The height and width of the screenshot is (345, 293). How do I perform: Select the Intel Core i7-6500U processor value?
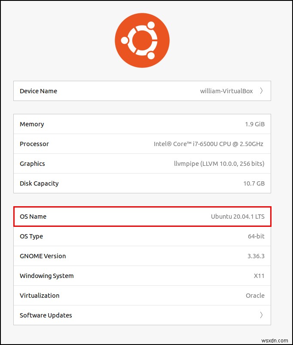click(x=208, y=144)
